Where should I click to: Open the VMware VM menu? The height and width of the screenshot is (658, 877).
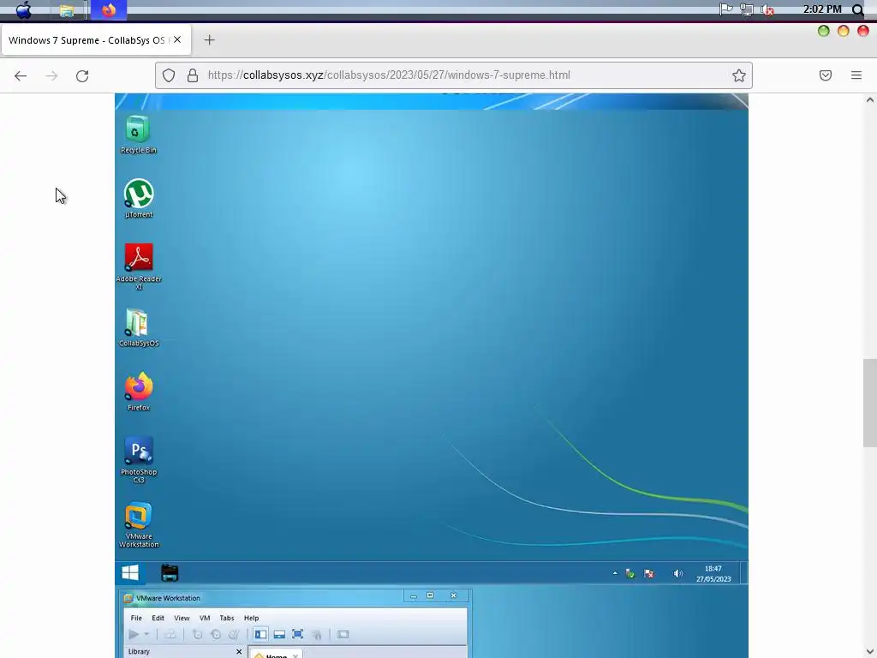coord(205,618)
